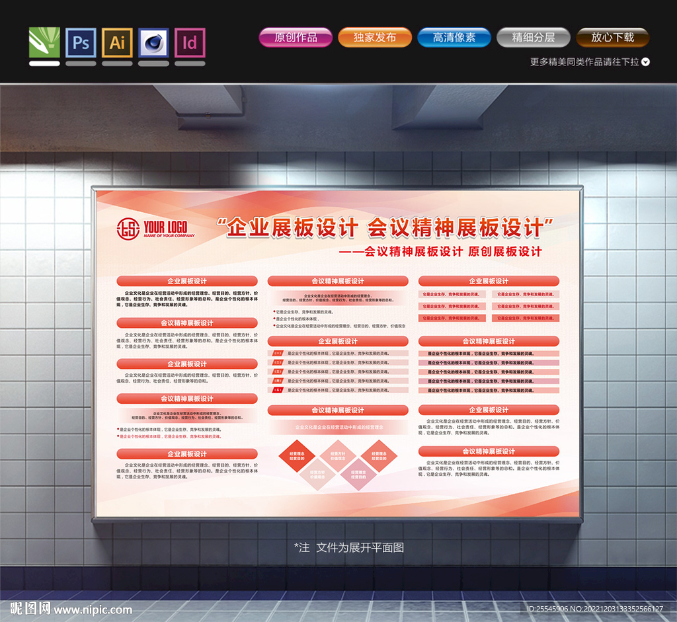Click the top middle column 会议精神展板设计 header bar
677x622 pixels.
(338, 281)
